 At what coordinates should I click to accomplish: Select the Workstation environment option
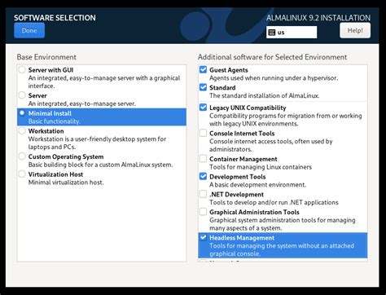point(22,131)
